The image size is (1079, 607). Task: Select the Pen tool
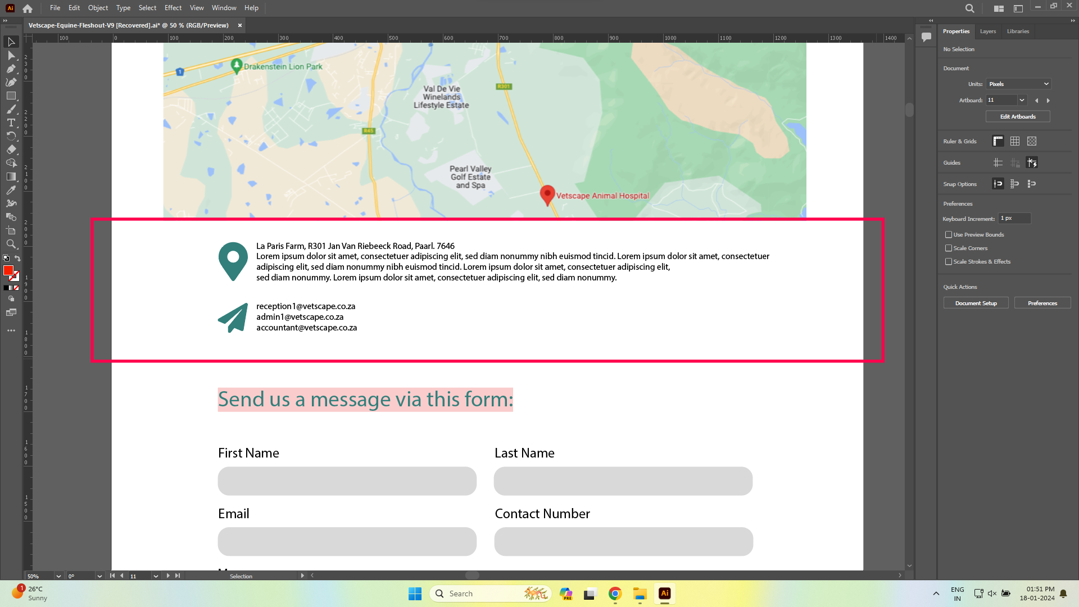tap(11, 69)
